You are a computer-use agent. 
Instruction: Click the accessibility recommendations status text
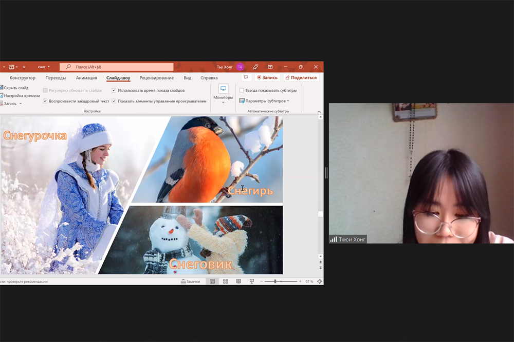coord(24,281)
